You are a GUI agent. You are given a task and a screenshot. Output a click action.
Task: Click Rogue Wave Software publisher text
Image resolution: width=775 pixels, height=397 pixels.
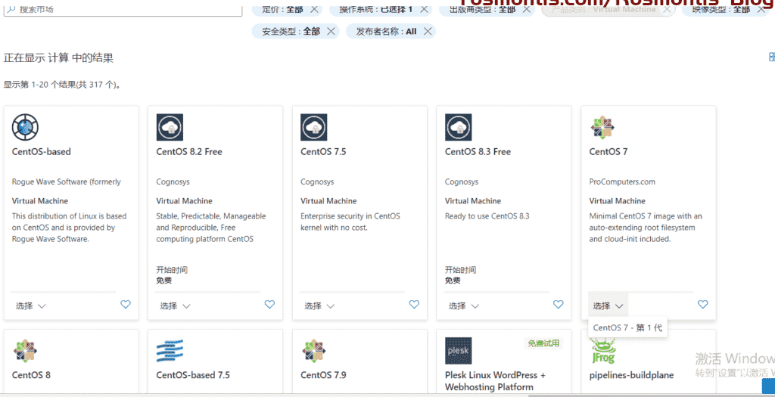click(67, 181)
